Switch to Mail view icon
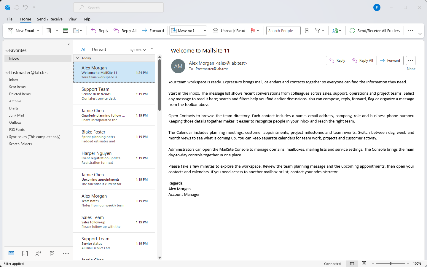The width and height of the screenshot is (427, 267). tap(11, 253)
